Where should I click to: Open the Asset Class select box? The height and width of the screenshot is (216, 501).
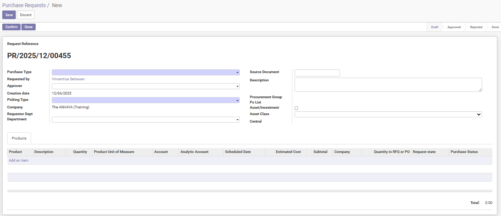(x=388, y=114)
